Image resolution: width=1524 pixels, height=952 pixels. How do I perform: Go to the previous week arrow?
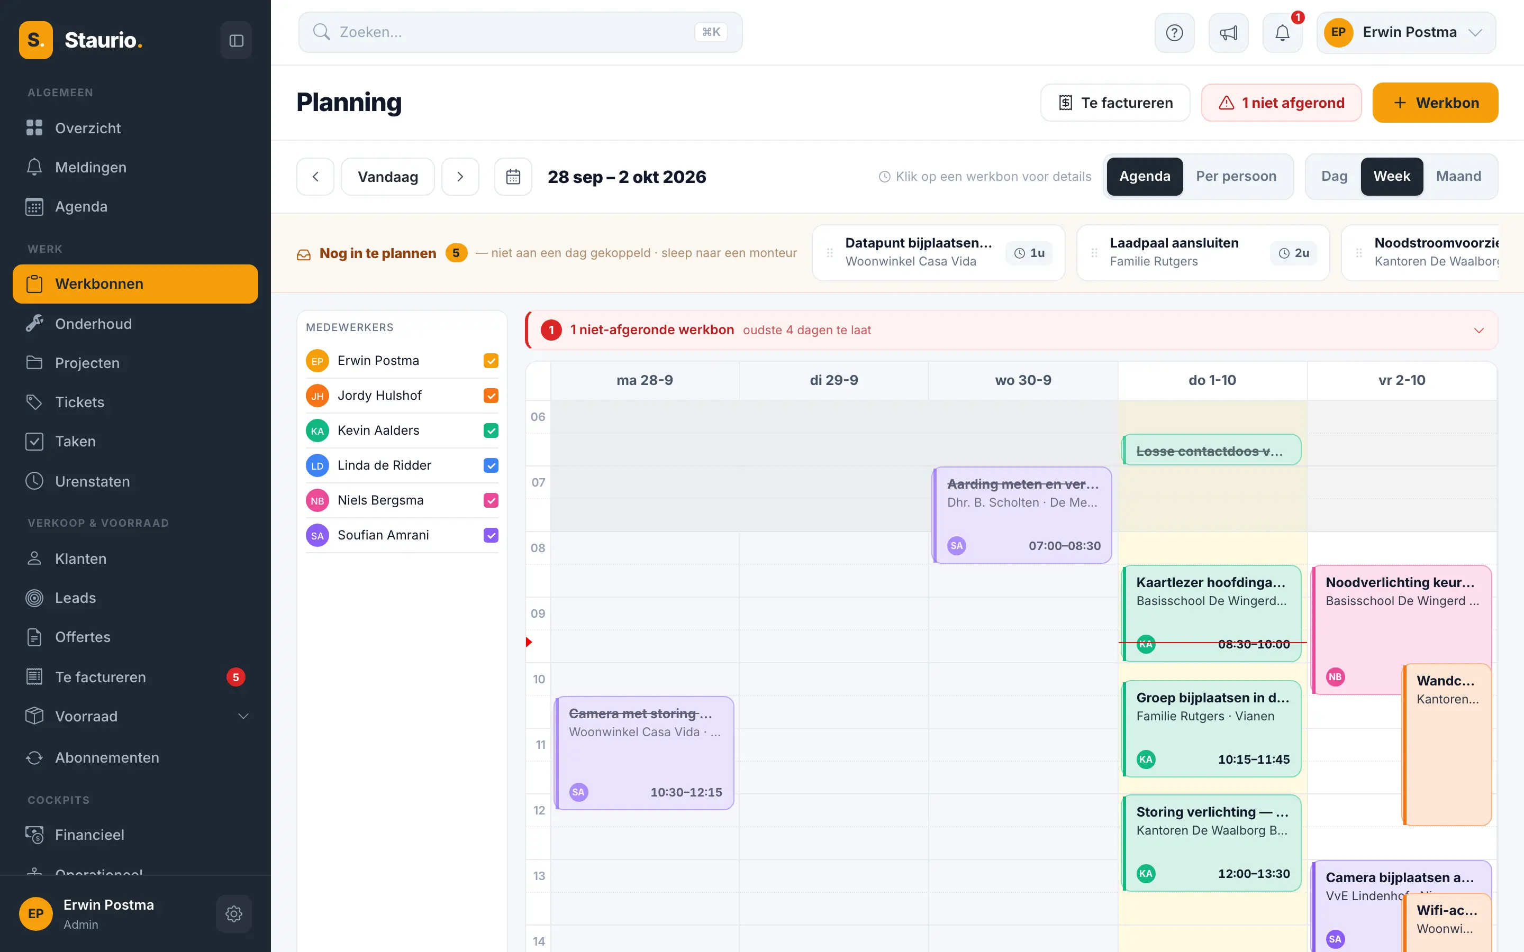tap(315, 177)
